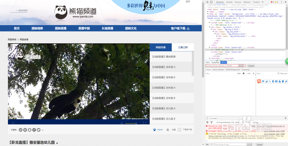Collapse the bg_center_v_tile div node
Screen dimensions: 288x146
pos(210,27)
